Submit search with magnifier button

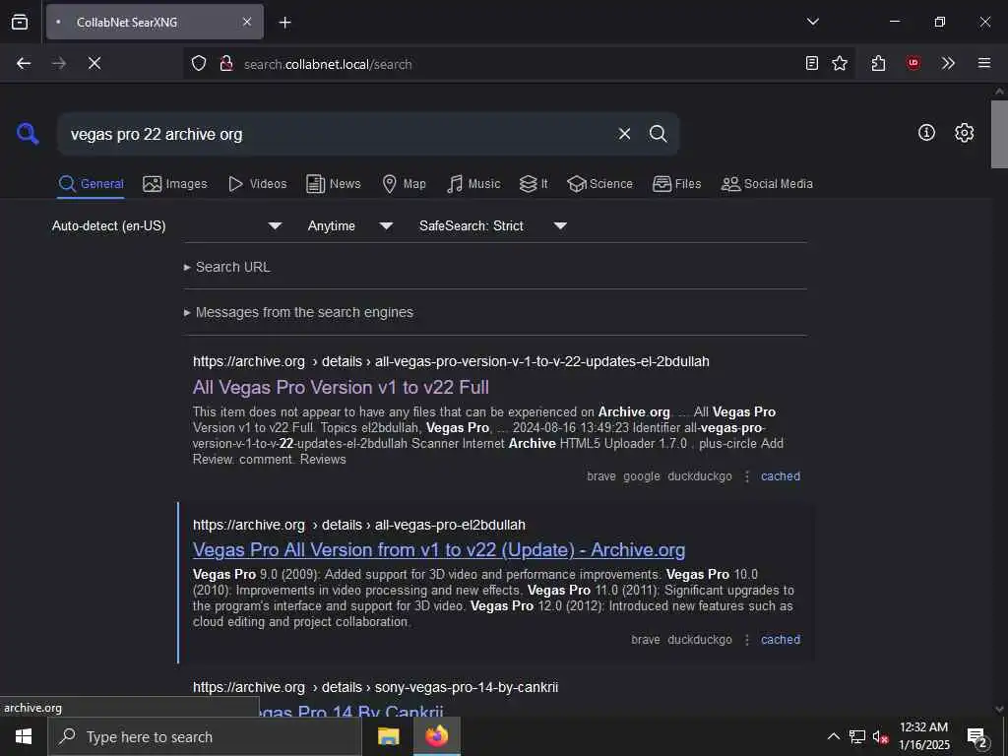point(658,134)
